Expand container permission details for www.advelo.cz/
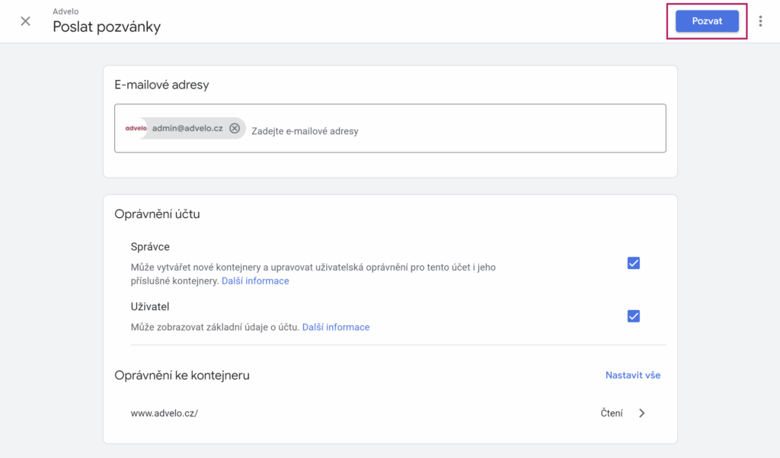The height and width of the screenshot is (458, 780). [x=642, y=412]
